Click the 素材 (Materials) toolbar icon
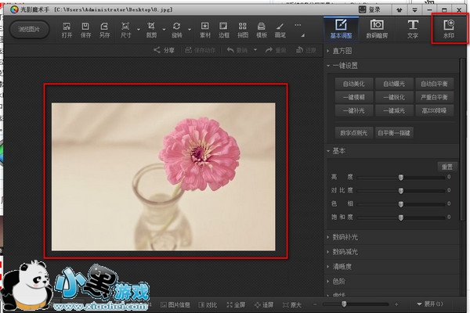 [205, 29]
